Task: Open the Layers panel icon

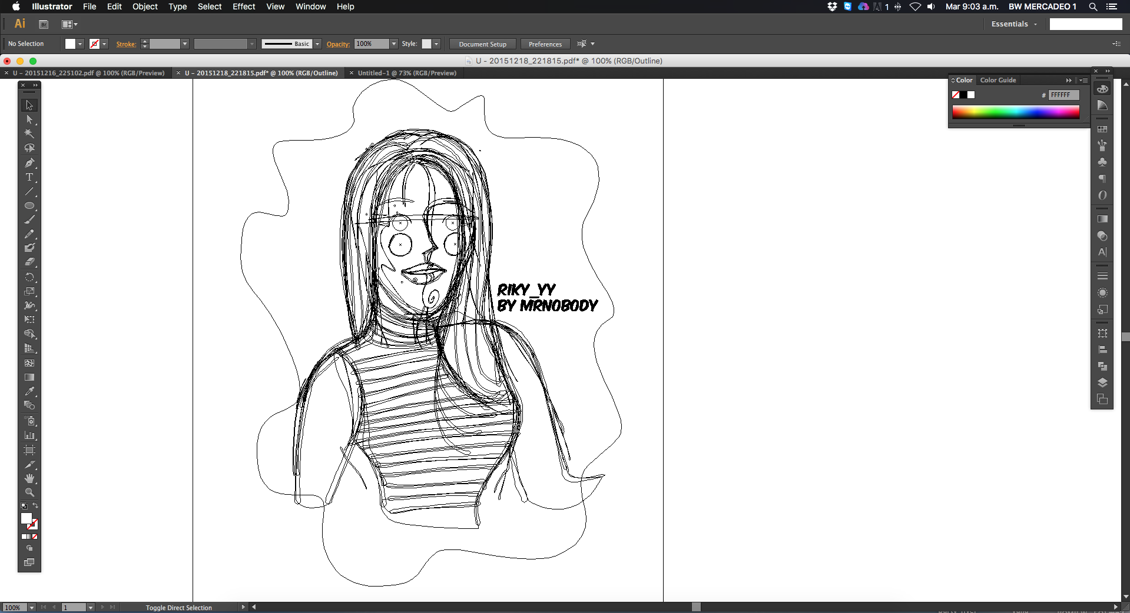Action: pyautogui.click(x=1102, y=382)
